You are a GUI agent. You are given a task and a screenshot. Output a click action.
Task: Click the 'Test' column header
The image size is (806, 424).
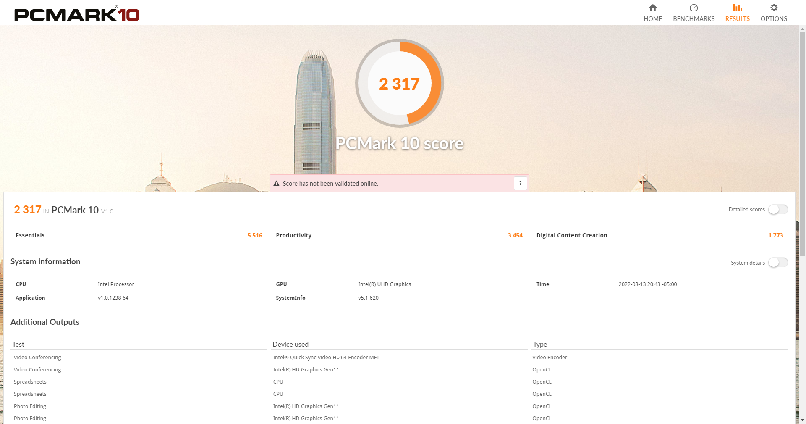coord(18,344)
